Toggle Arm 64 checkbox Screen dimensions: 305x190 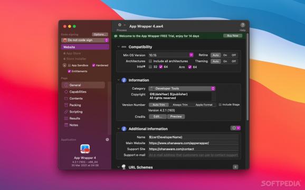pos(190,67)
